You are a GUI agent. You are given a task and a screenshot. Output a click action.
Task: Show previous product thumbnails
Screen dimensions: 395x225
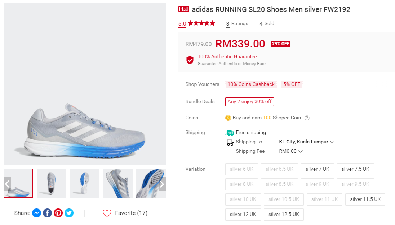[7, 184]
